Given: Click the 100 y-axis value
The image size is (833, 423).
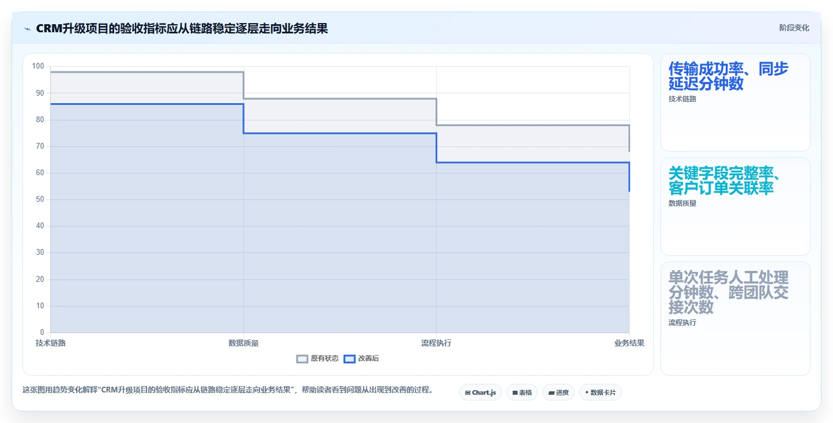Looking at the screenshot, I should (38, 66).
